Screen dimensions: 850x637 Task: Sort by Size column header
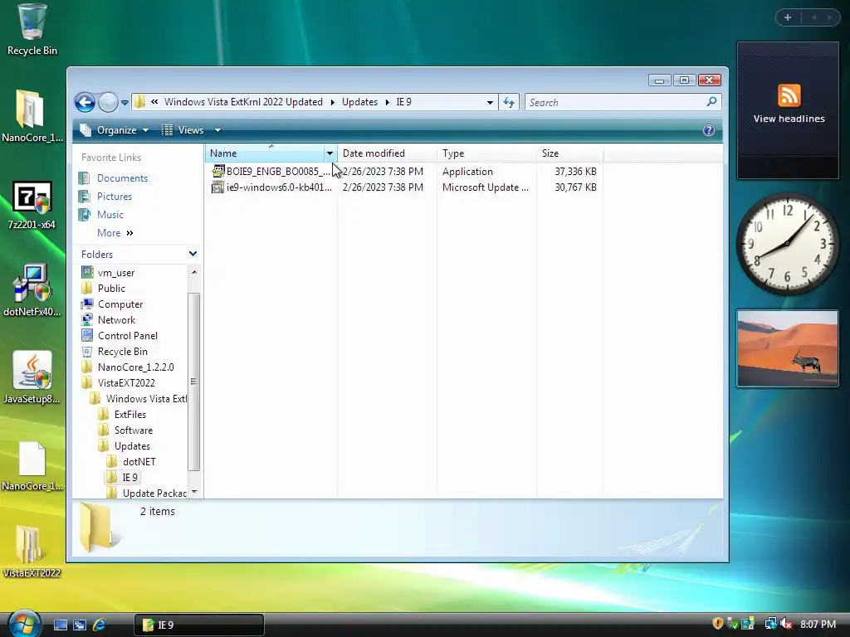569,153
